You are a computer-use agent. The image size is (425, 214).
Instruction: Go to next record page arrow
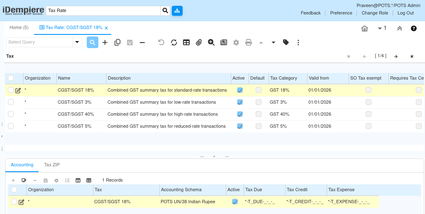point(396,56)
